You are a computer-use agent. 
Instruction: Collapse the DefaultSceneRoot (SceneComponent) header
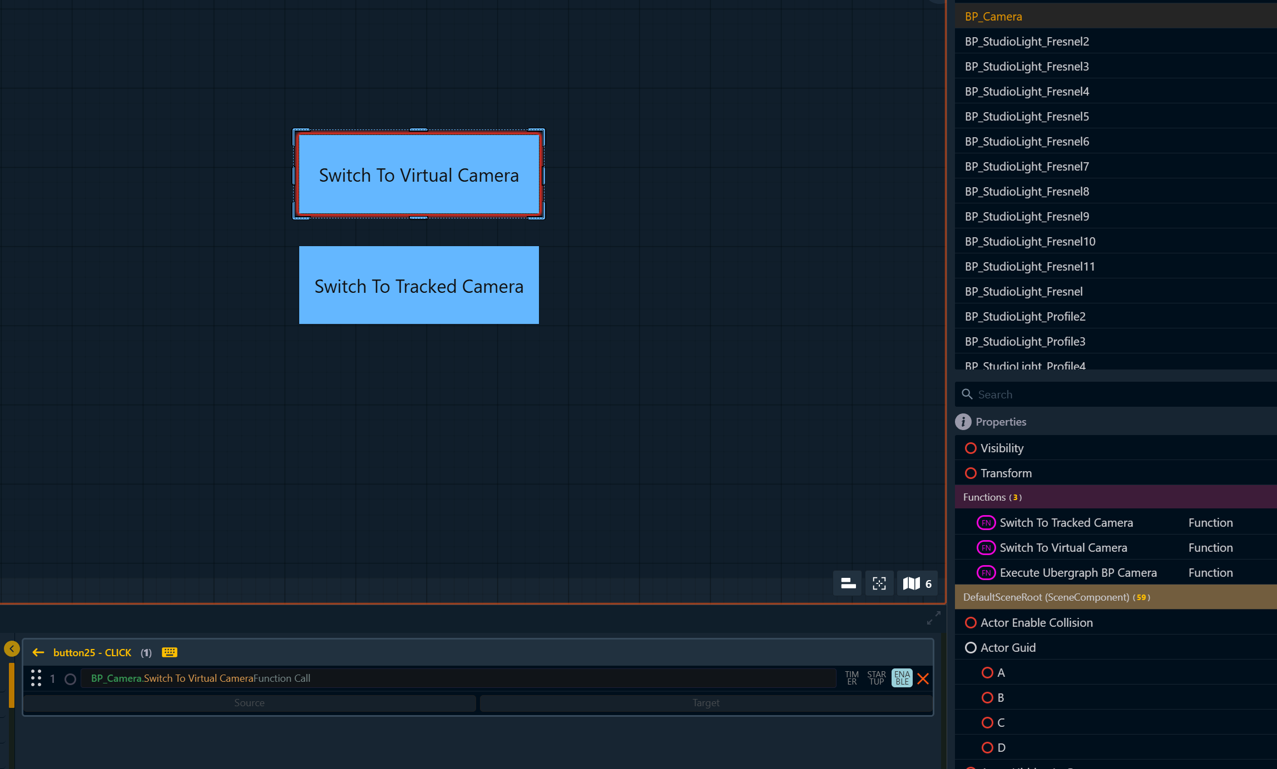(1116, 597)
